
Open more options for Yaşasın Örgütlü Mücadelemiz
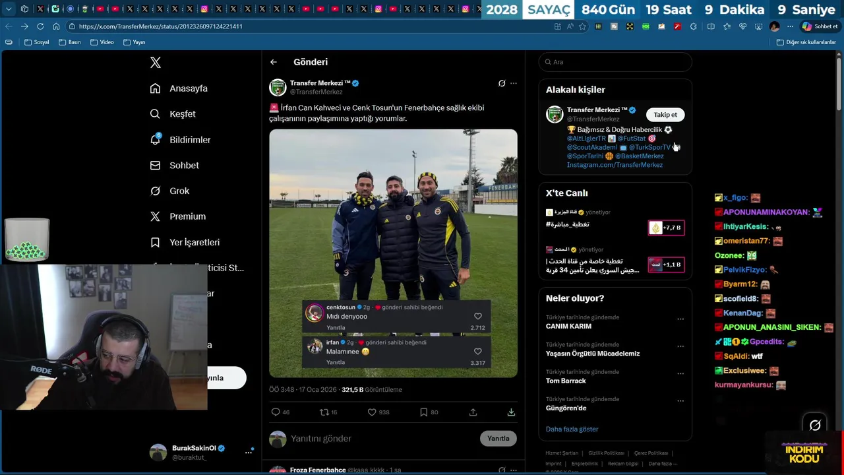pos(680,346)
